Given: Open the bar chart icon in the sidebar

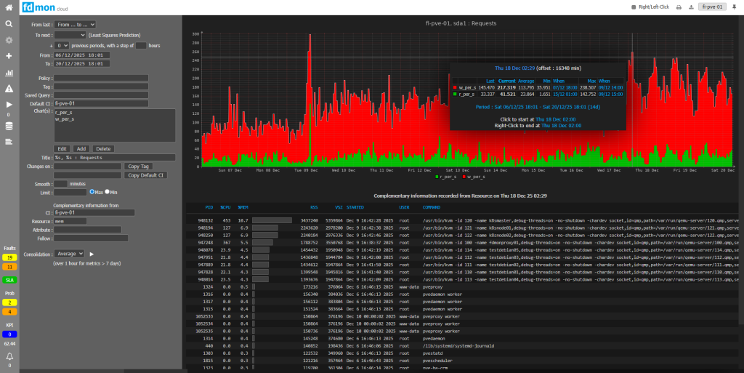Looking at the screenshot, I should tap(9, 73).
